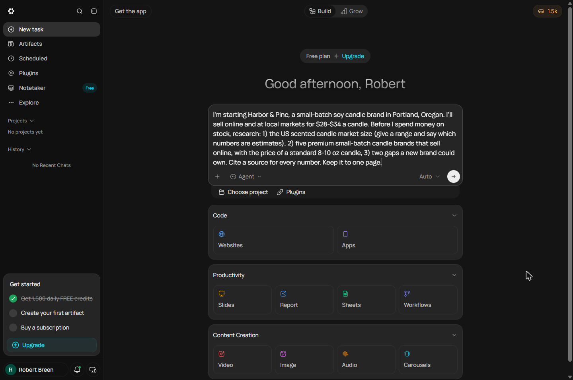The width and height of the screenshot is (573, 380).
Task: Send the prompt with the arrow button
Action: pos(454,176)
